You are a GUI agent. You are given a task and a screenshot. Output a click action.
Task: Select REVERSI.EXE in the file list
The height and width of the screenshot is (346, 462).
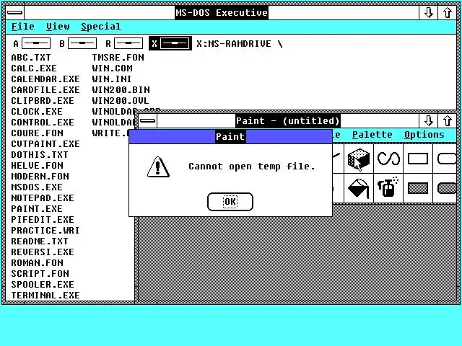(x=43, y=252)
